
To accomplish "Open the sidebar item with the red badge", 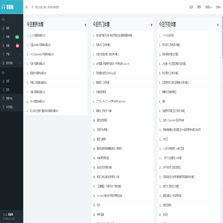I will 12,46.
